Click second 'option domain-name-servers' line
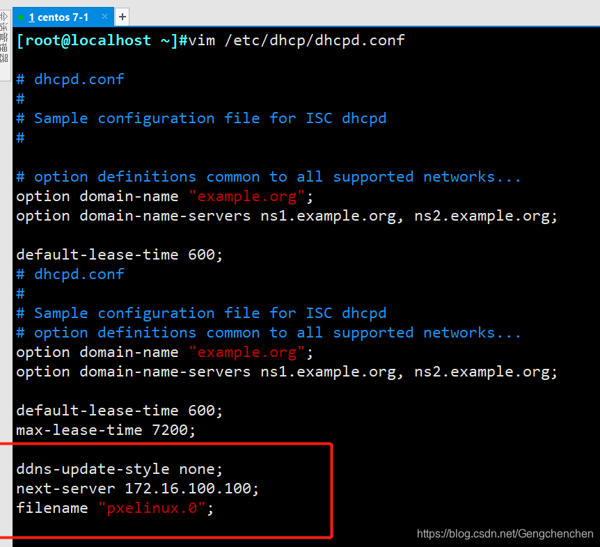600x547 pixels. [x=287, y=372]
